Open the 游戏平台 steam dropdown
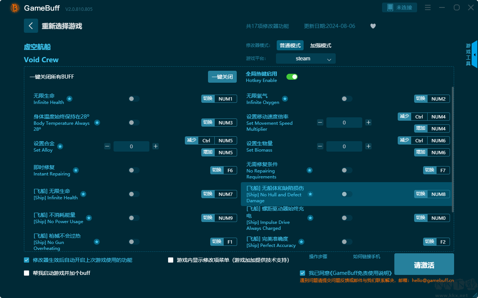This screenshot has height=298, width=478. click(x=306, y=58)
